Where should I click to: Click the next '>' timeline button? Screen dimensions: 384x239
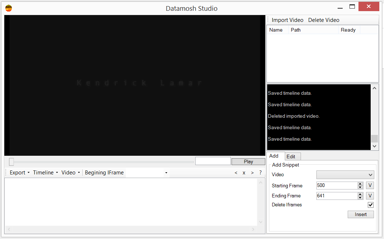(252, 173)
